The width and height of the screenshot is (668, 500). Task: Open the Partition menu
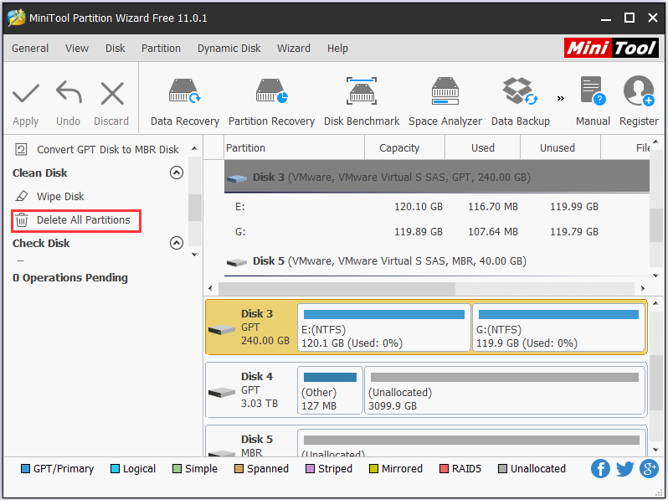[161, 49]
